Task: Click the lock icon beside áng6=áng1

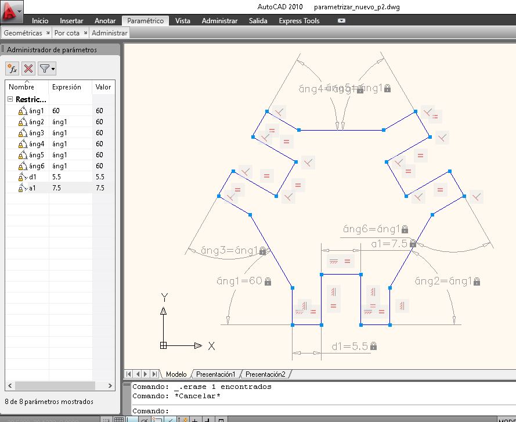Action: point(405,229)
